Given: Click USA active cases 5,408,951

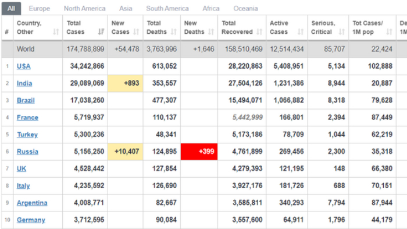Looking at the screenshot, I should [x=288, y=66].
